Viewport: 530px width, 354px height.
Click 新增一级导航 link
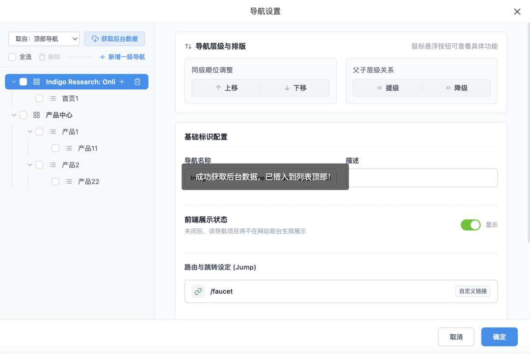pos(122,57)
